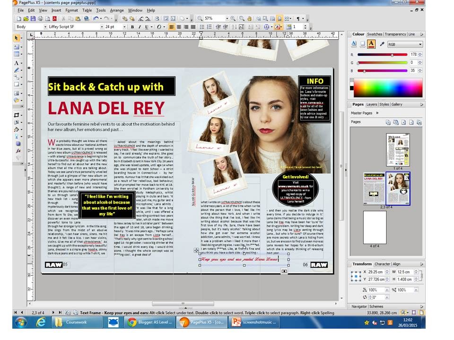Select the Picture import tool

point(17,93)
